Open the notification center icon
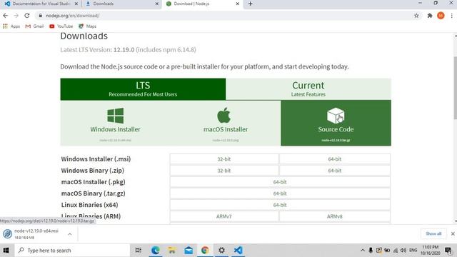The height and width of the screenshot is (257, 457). pyautogui.click(x=448, y=251)
